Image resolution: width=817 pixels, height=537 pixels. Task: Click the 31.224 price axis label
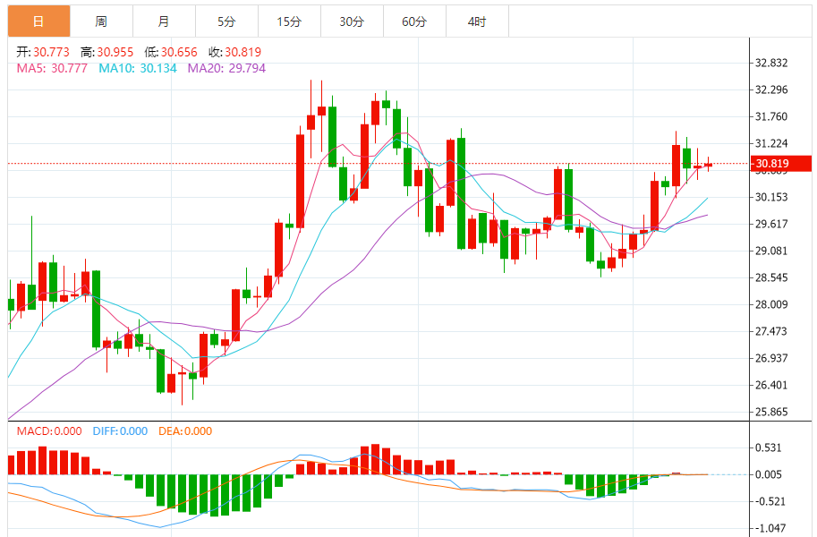(x=771, y=143)
